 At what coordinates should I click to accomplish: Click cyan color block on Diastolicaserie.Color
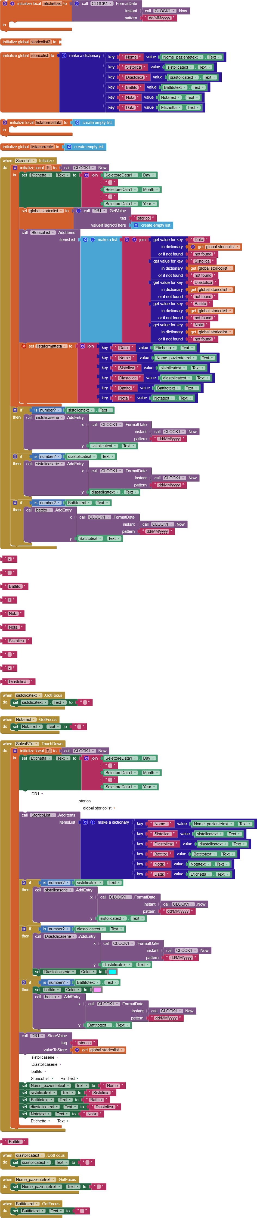click(112, 972)
